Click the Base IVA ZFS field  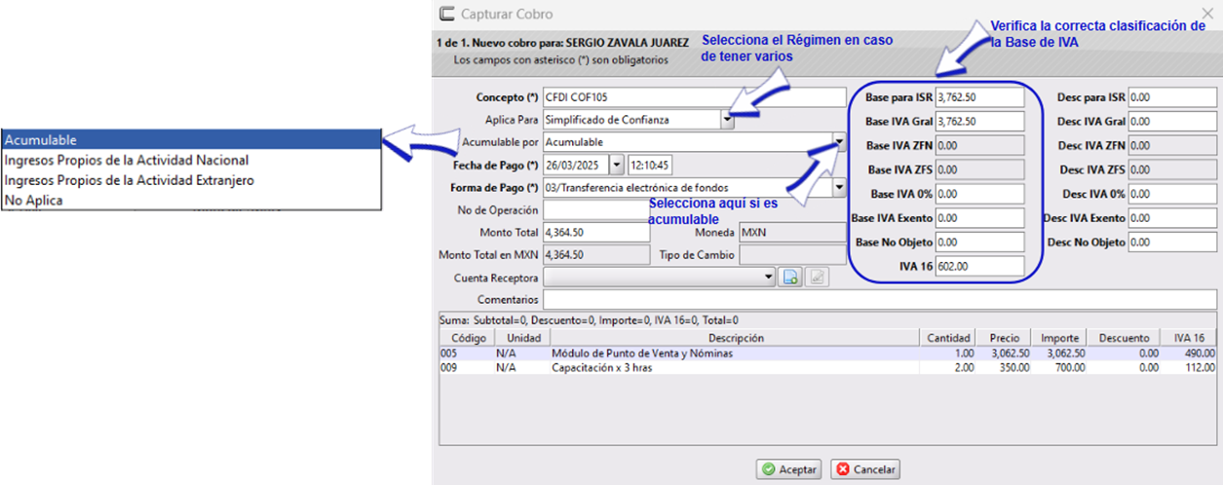coord(979,169)
